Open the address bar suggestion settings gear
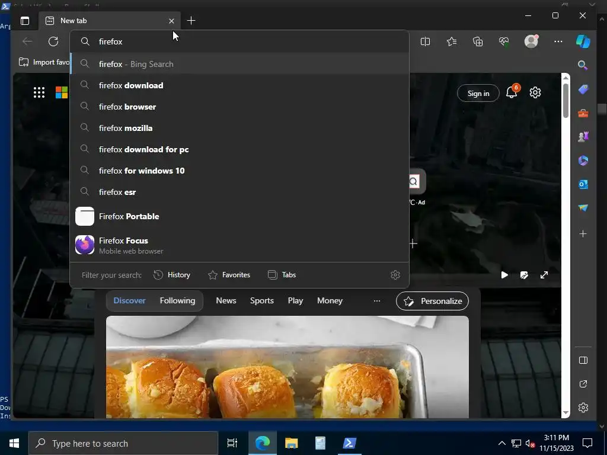 pyautogui.click(x=395, y=275)
